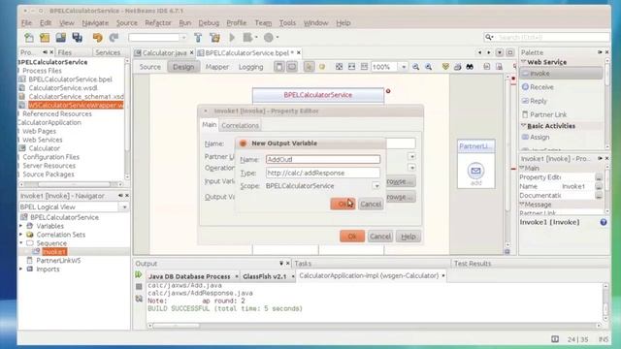621x349 pixels.
Task: Click the Undo toolbar icon
Action: pos(97,38)
